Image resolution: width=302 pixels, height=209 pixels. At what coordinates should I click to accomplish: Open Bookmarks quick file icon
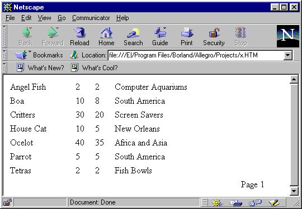(22, 55)
